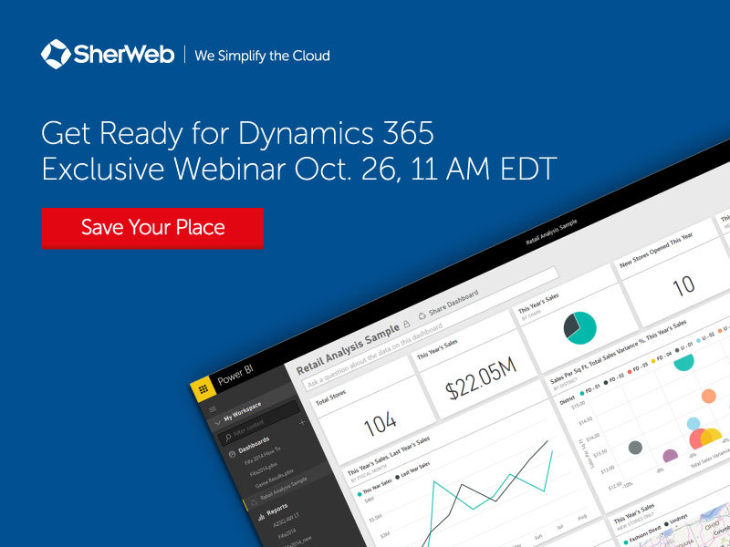Click the plus icon beside My Workspace
This screenshot has width=730, height=547.
point(302,422)
